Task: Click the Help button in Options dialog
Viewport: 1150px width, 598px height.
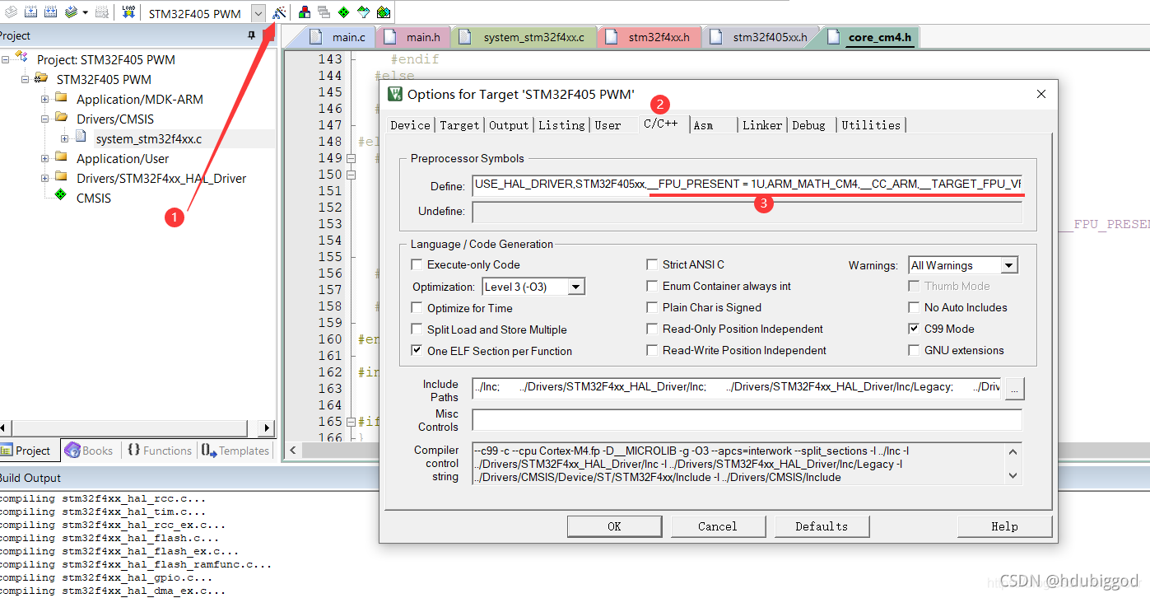Action: (1004, 526)
